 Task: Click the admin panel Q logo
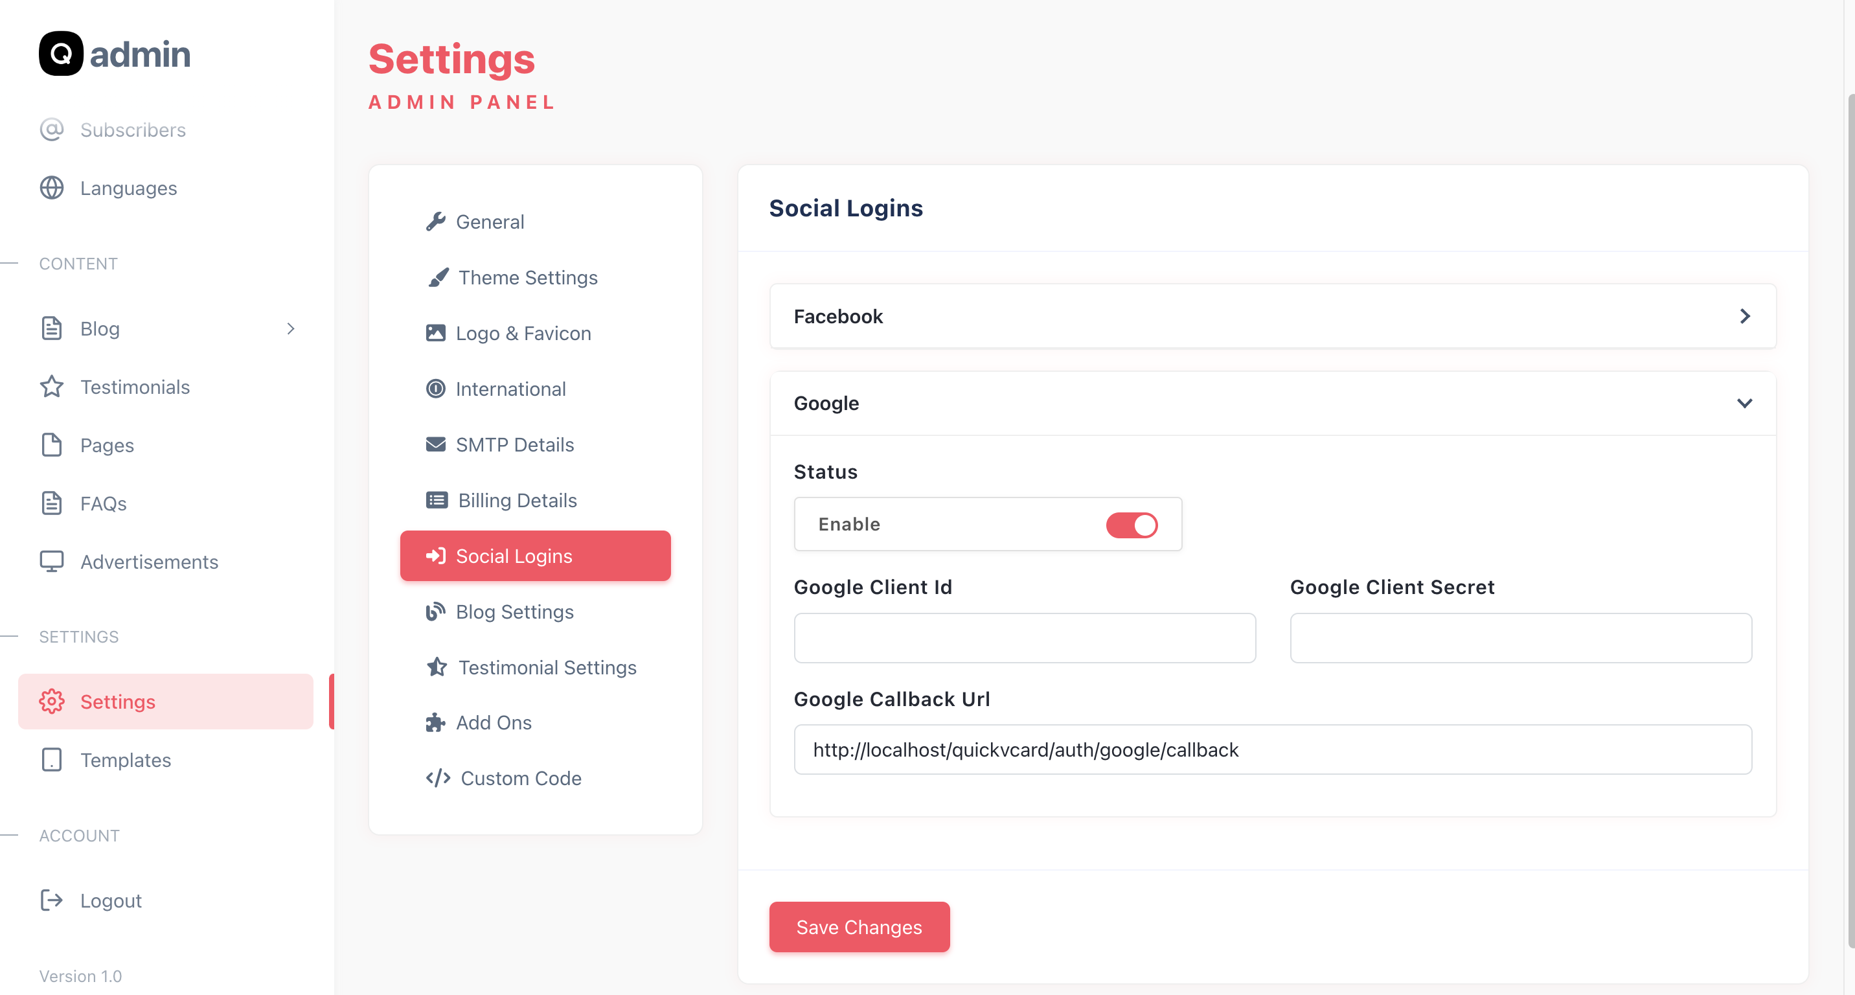click(62, 52)
